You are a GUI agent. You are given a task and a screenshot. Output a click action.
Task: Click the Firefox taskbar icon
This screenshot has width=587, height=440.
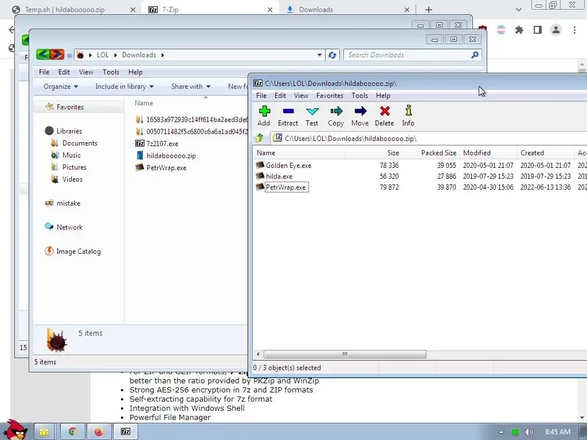click(99, 432)
